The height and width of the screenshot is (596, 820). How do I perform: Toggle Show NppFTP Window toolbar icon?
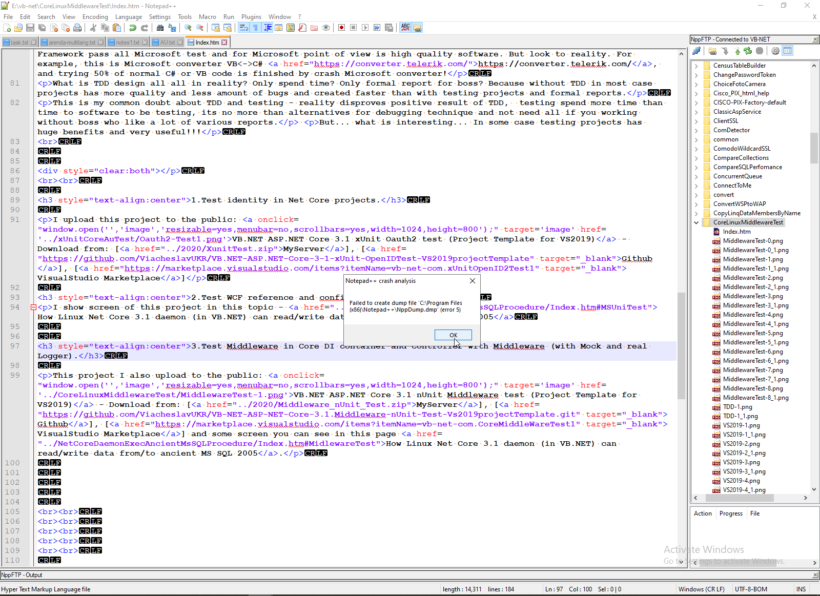pyautogui.click(x=418, y=28)
